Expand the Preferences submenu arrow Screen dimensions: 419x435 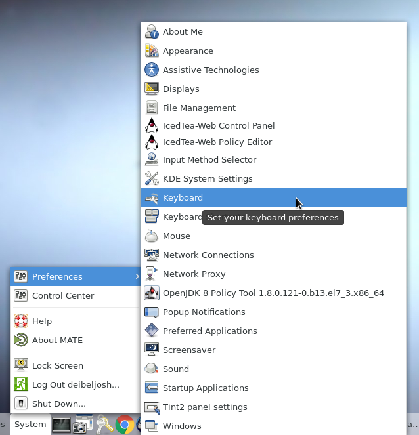coord(137,276)
